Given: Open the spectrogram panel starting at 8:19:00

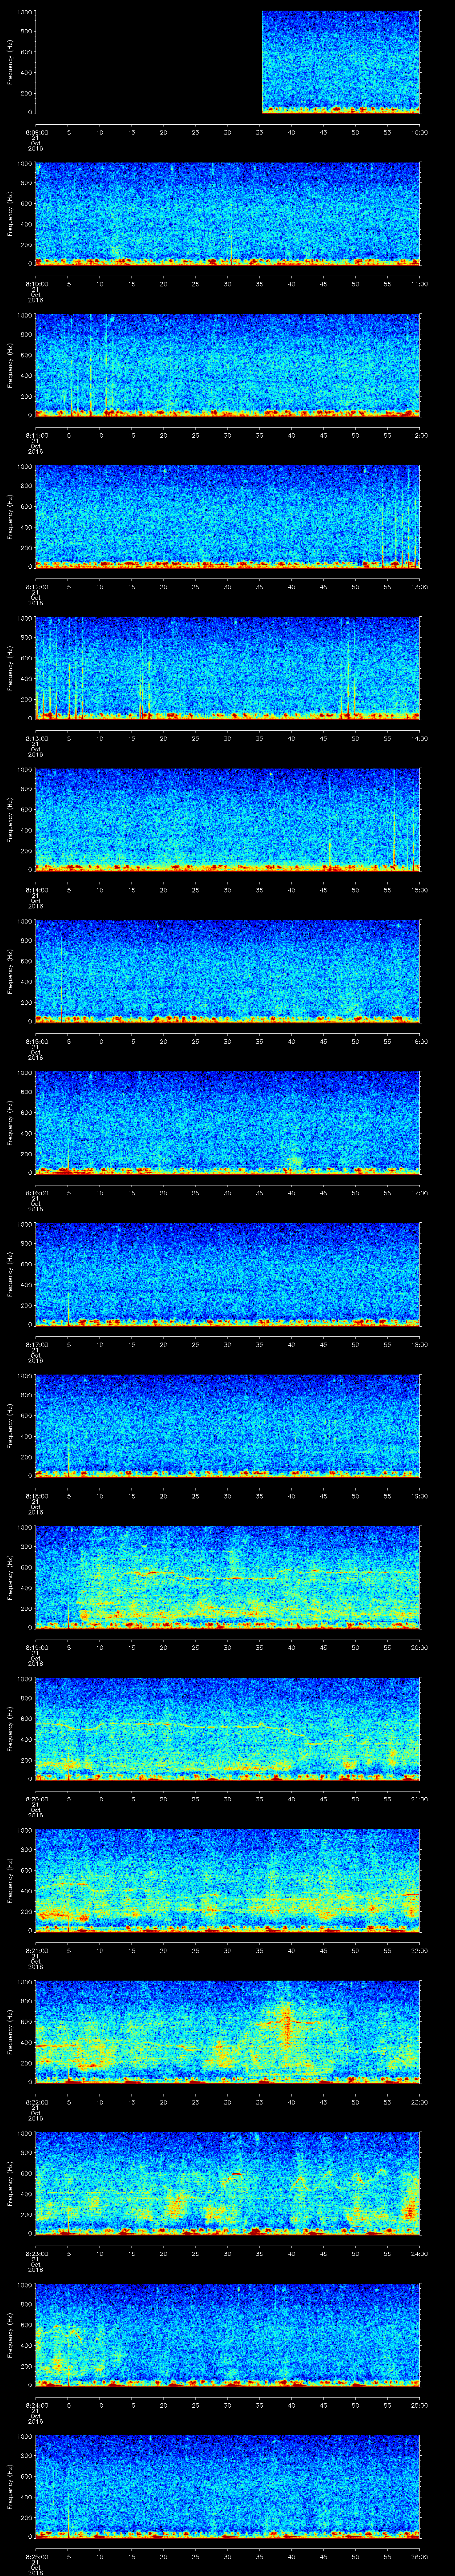Looking at the screenshot, I should pos(228,1577).
